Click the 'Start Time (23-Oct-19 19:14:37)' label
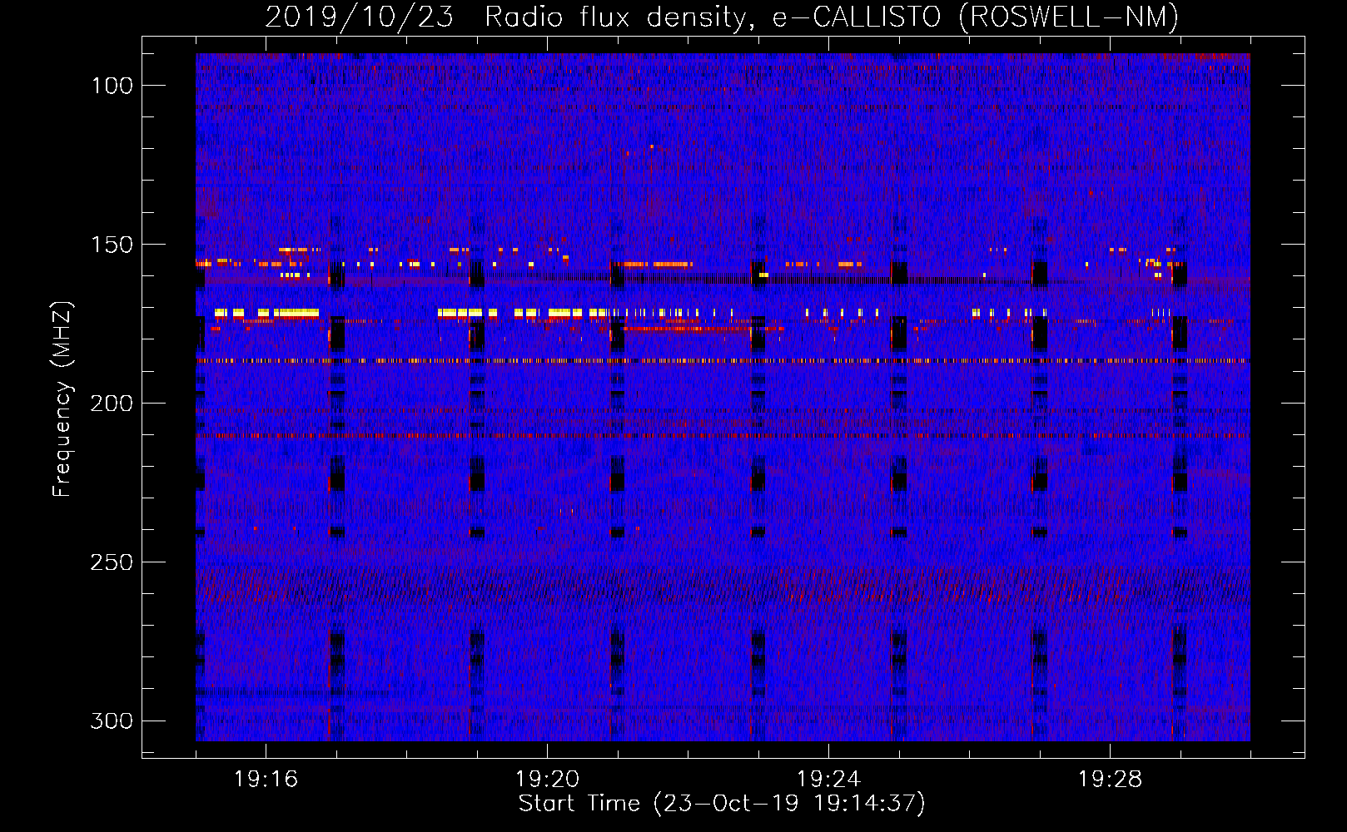The image size is (1347, 832). click(722, 804)
